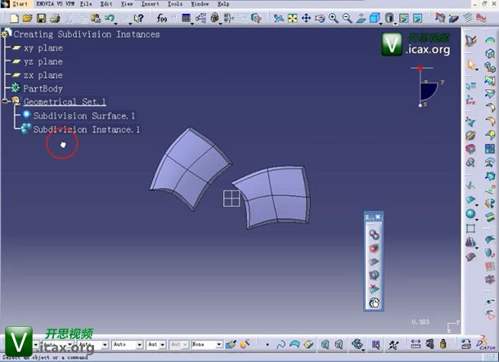Viewport: 499px width, 362px height.
Task: Select the xy plane tree item
Action: [43, 48]
